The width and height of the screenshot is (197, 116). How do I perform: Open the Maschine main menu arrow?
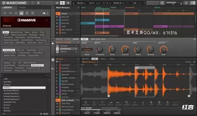(33, 3)
